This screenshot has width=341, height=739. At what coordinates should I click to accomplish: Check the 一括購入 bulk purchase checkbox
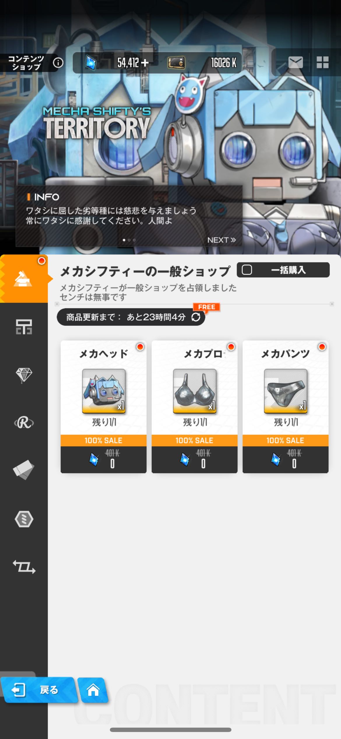click(x=247, y=270)
